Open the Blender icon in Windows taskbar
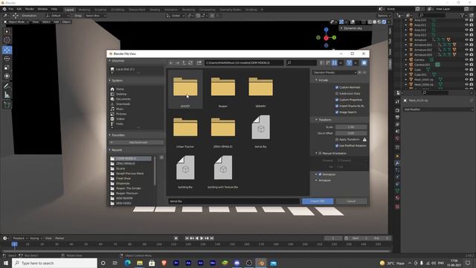476x268 pixels. click(x=261, y=263)
